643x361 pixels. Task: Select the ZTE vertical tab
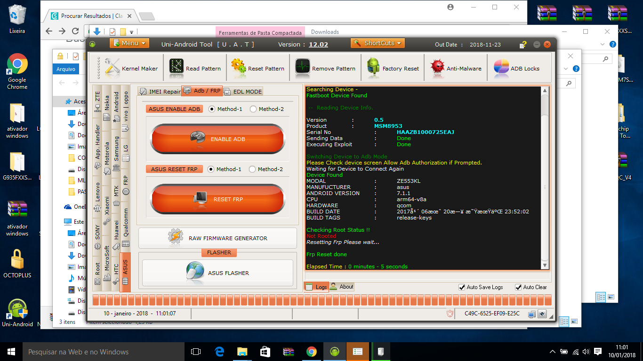click(x=97, y=100)
